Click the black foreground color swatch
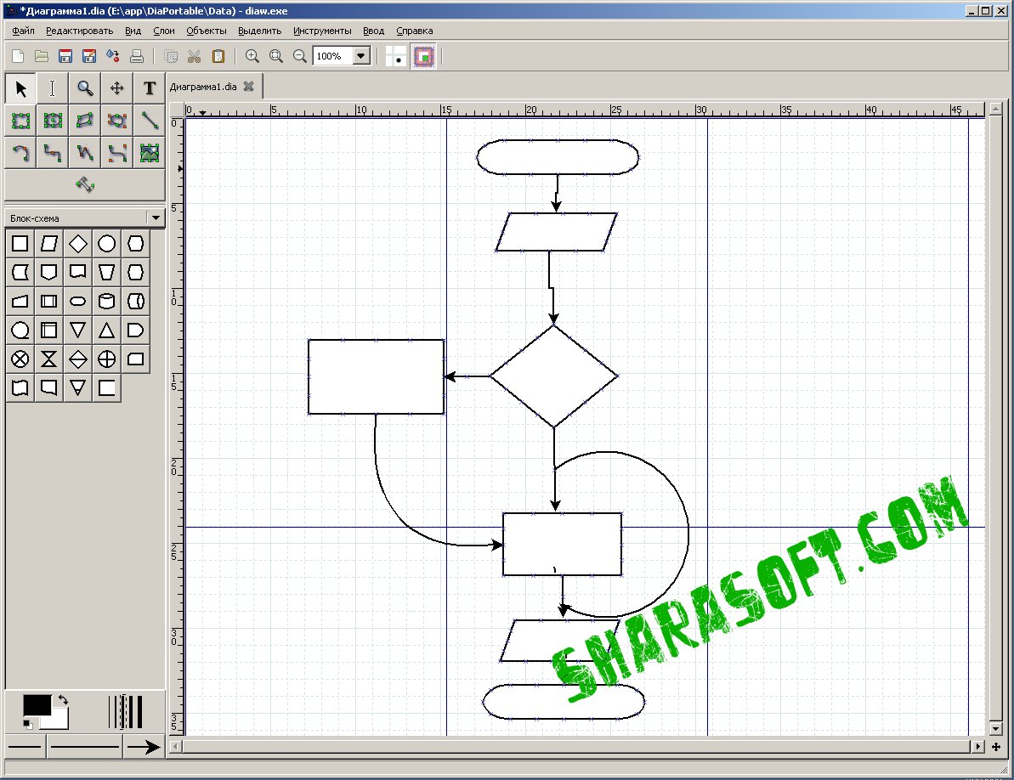 [x=37, y=705]
